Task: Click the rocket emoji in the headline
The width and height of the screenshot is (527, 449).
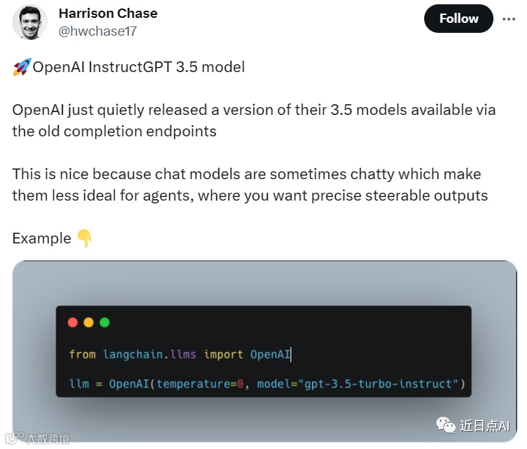Action: coord(21,68)
